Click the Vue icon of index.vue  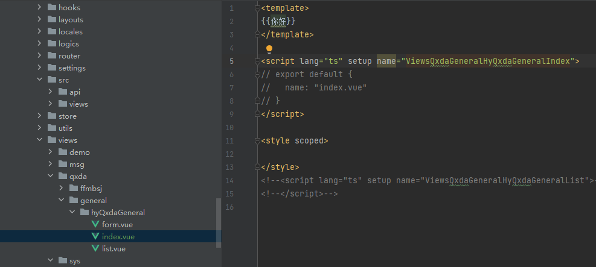point(95,236)
